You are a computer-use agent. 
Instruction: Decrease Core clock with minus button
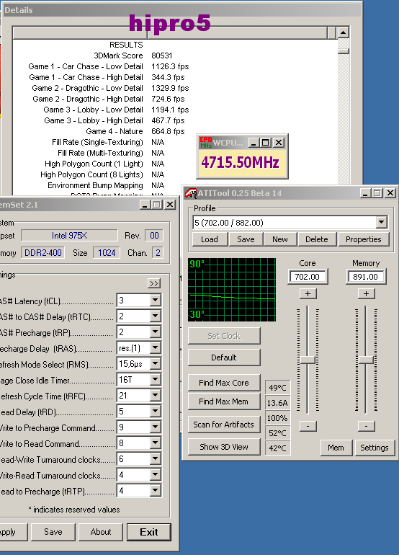coord(308,426)
